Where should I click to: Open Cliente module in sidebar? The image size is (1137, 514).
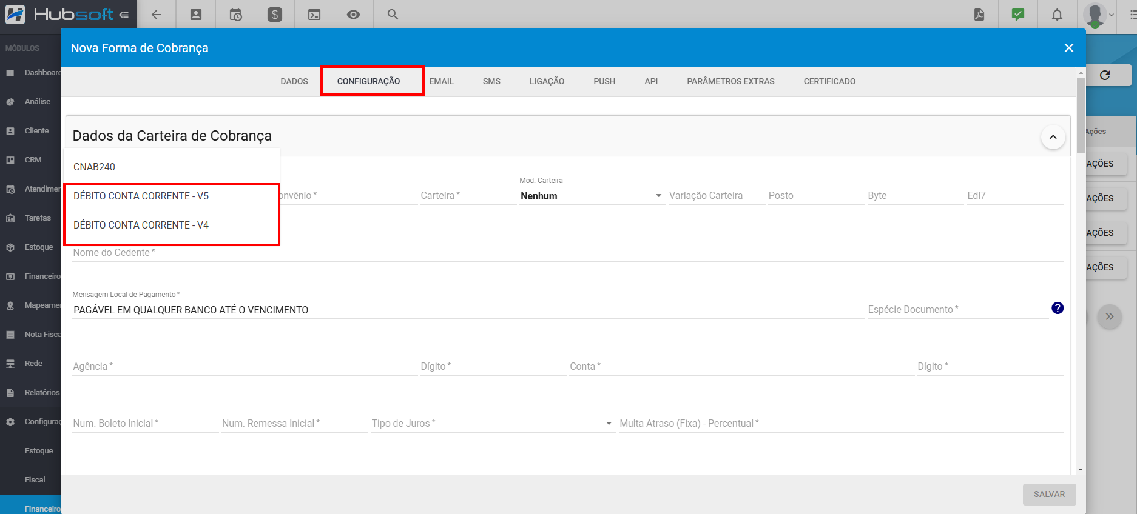30,131
